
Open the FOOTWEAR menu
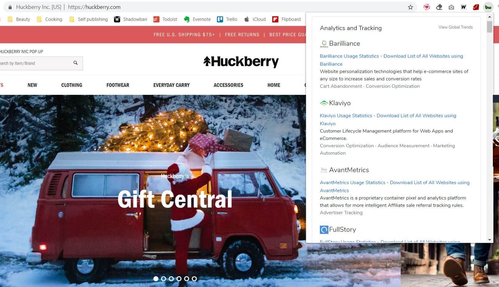[x=118, y=85]
